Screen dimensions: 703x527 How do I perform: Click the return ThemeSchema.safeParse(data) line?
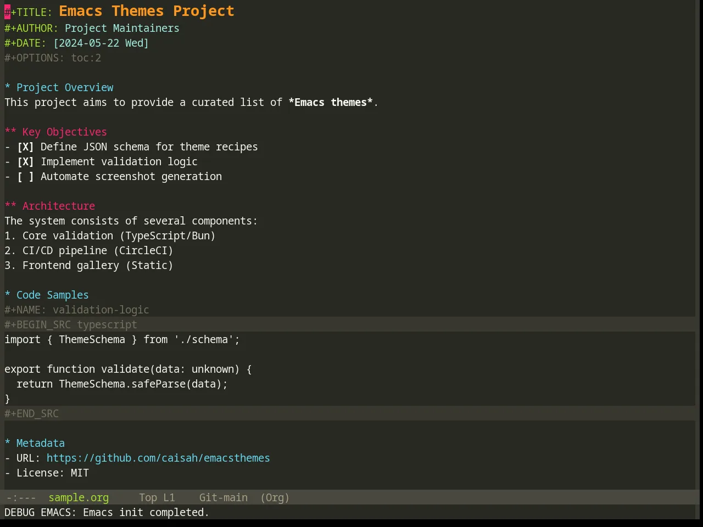tap(122, 384)
